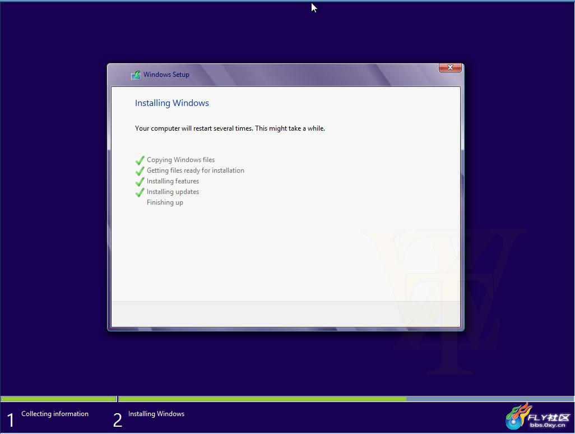Viewport: 575px width, 434px height.
Task: Click the FLY community logo
Action: [538, 417]
